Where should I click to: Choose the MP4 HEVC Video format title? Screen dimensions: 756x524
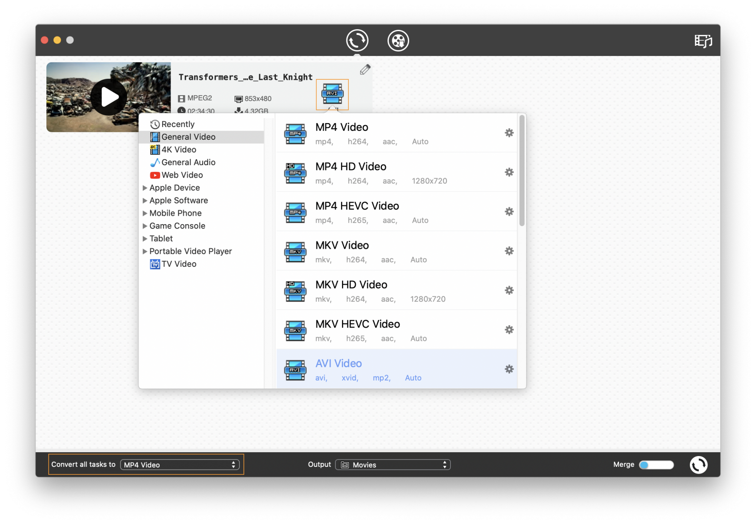[x=357, y=206]
